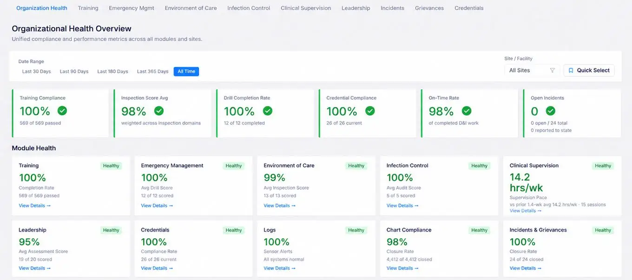The height and width of the screenshot is (280, 632).
Task: Open the Leadership tab
Action: tap(356, 8)
